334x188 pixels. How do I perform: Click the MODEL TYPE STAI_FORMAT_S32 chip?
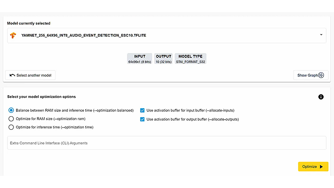(190, 59)
